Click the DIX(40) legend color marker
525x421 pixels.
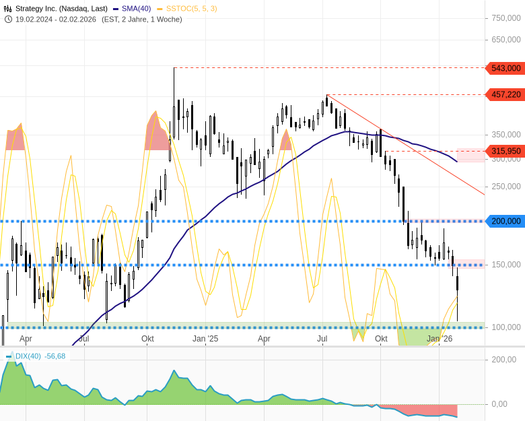click(x=9, y=356)
